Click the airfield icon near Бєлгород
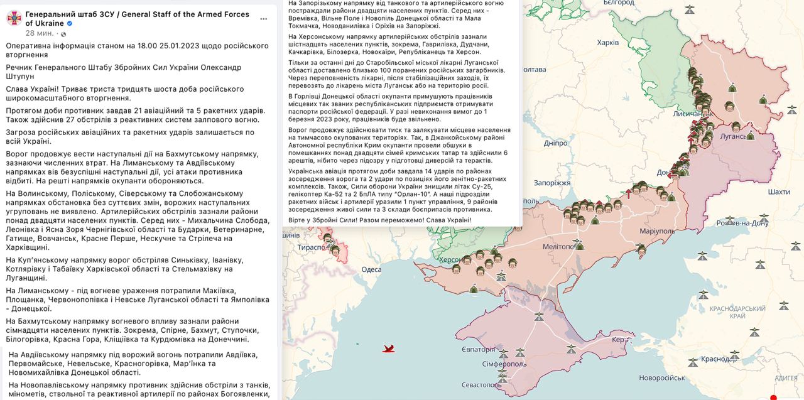 (x=691, y=9)
